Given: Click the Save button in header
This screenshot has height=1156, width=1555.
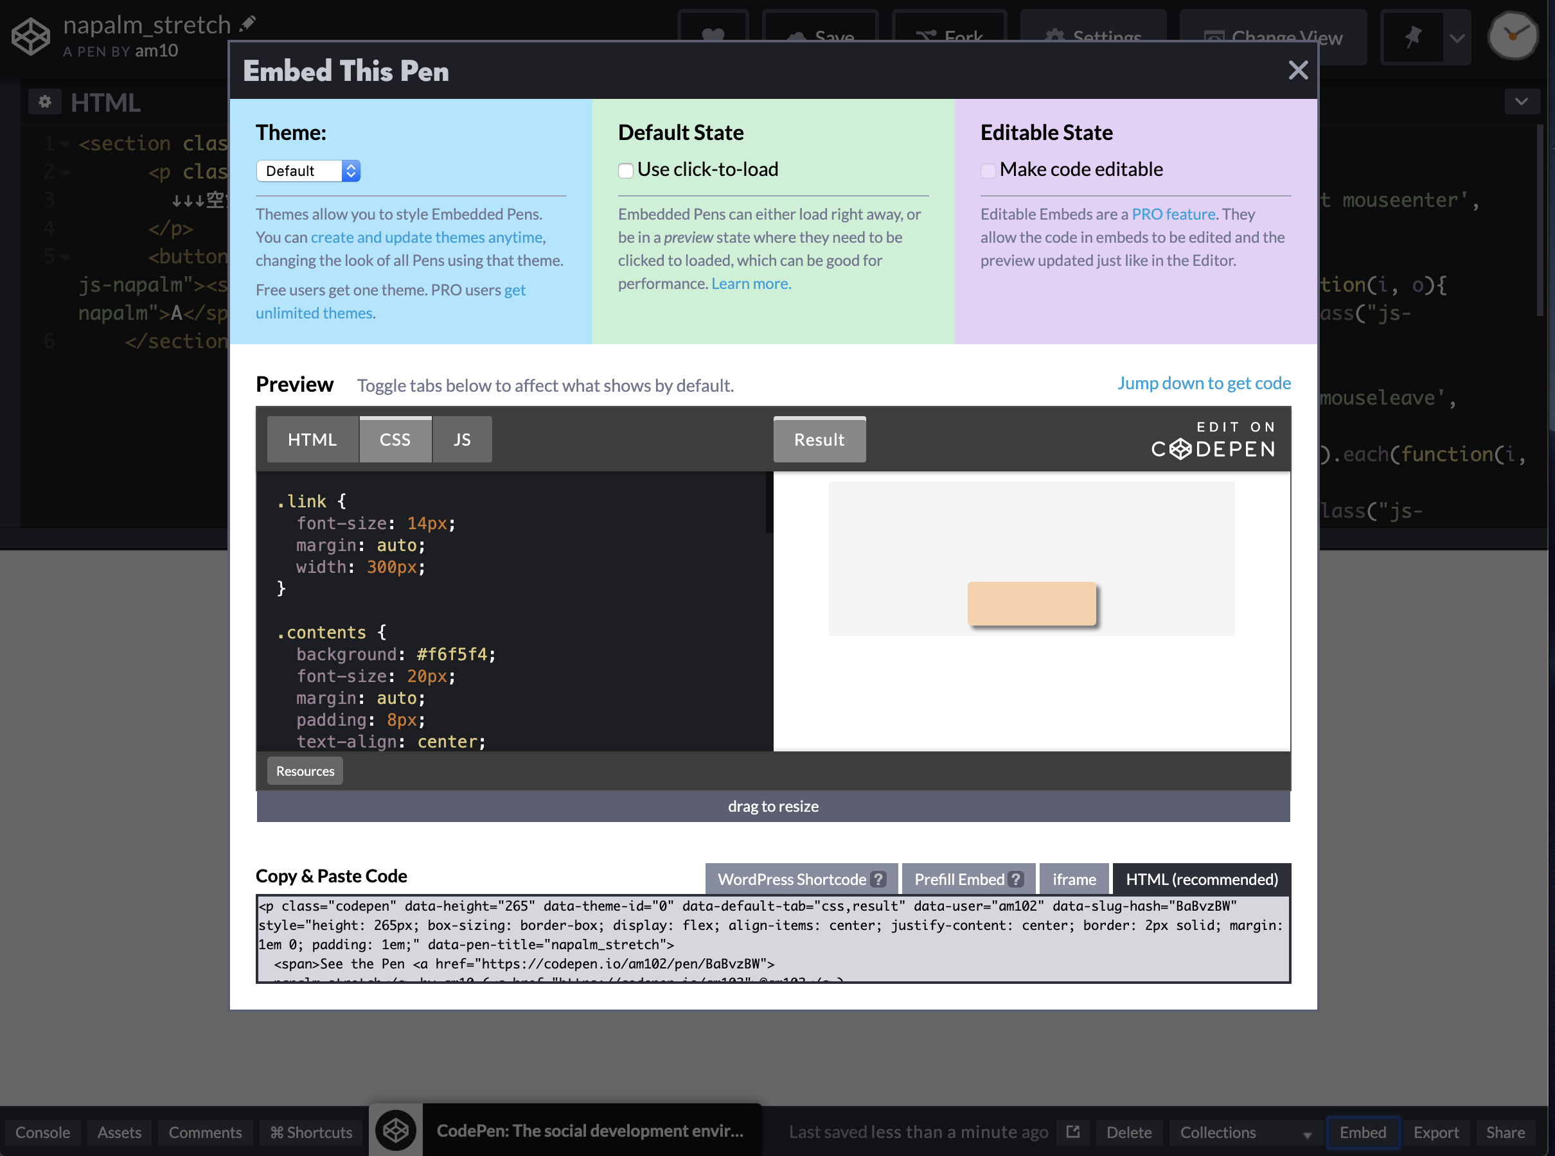Looking at the screenshot, I should [820, 36].
